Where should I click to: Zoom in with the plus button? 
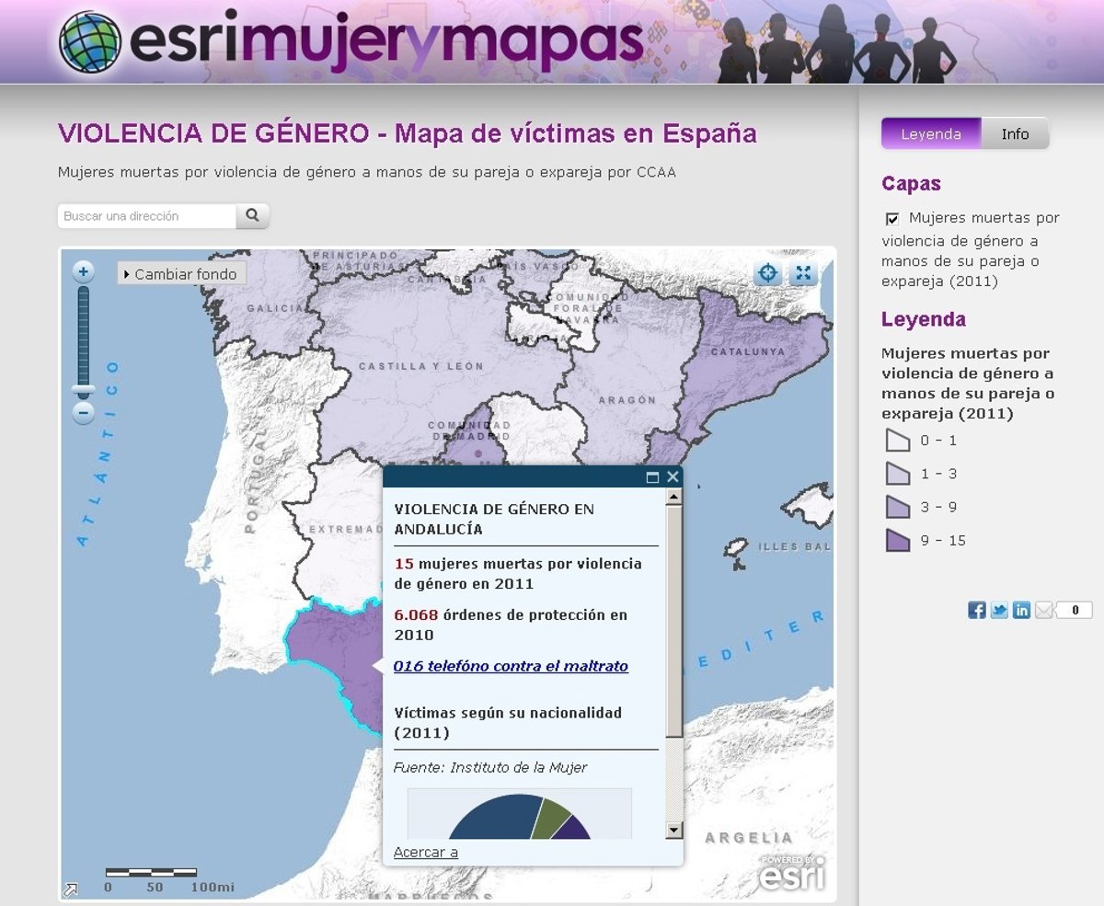point(84,271)
